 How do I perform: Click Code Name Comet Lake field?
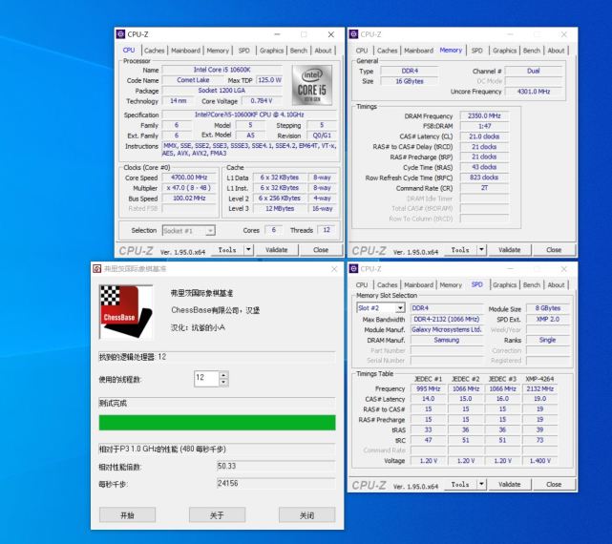pos(193,80)
